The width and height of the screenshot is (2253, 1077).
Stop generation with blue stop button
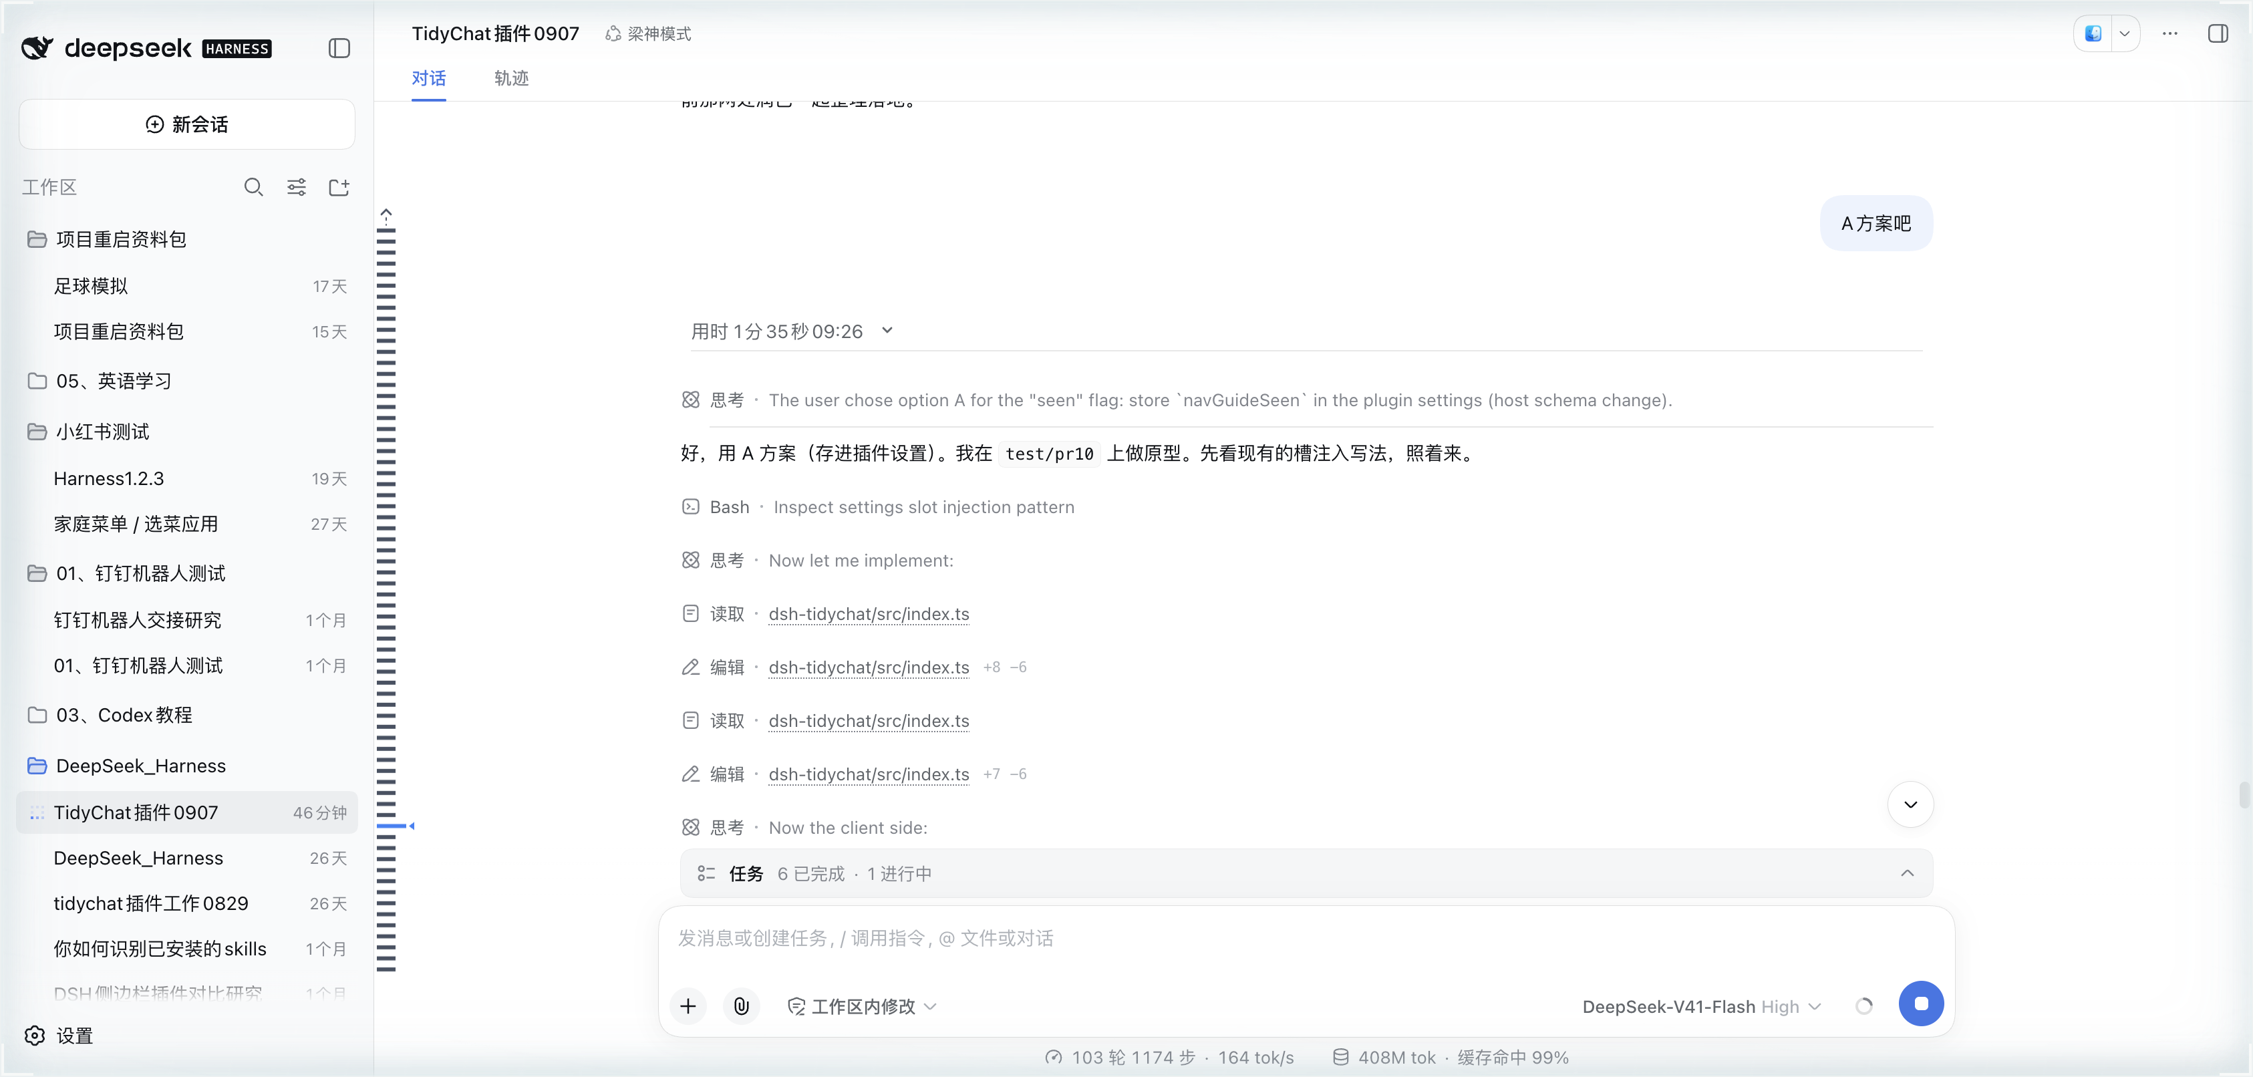click(x=1921, y=1004)
